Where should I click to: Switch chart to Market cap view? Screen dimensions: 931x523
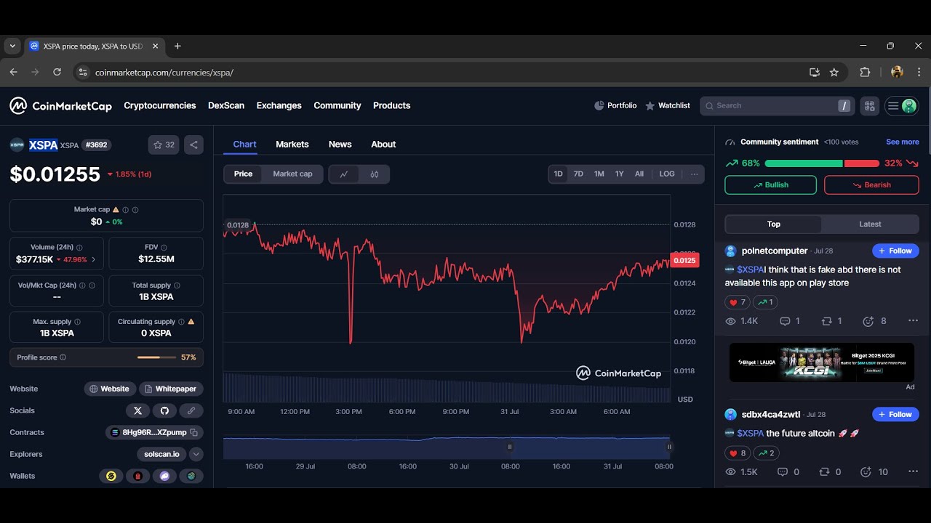(x=292, y=174)
